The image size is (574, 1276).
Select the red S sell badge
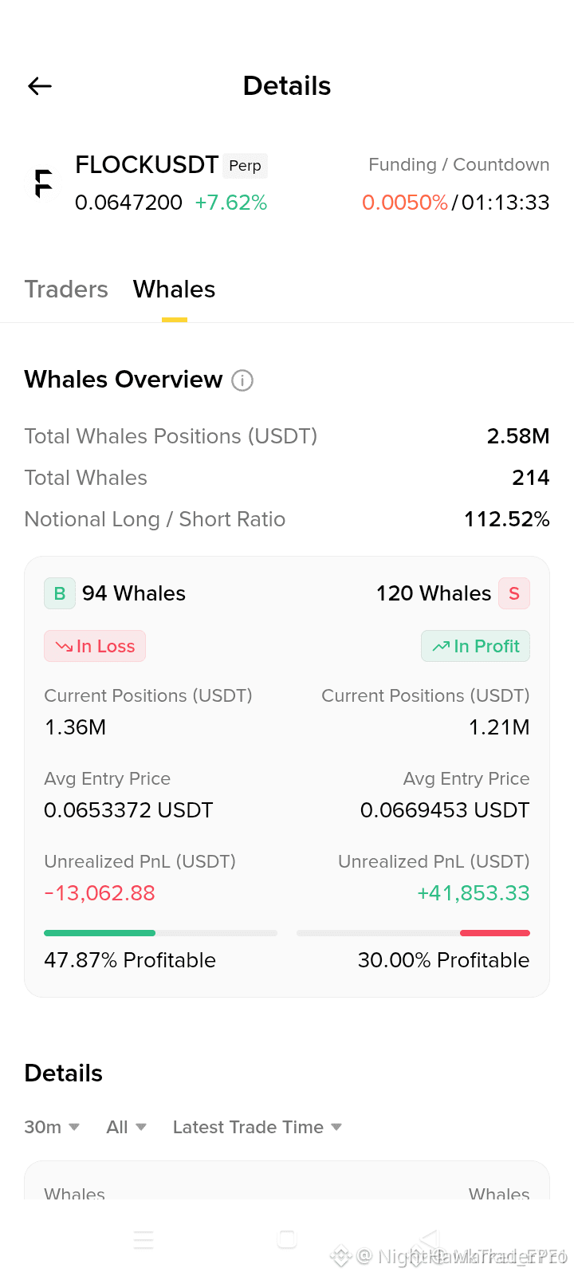click(x=514, y=593)
